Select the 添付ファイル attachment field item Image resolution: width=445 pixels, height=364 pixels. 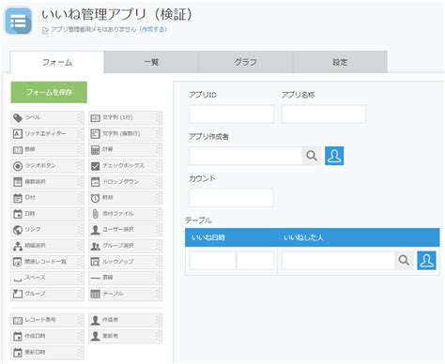click(x=125, y=214)
